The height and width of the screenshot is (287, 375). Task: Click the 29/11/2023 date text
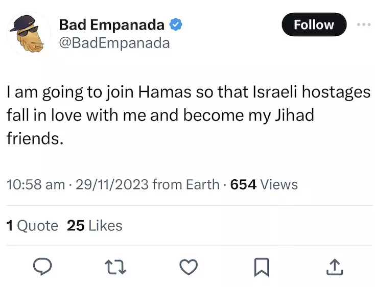112,184
